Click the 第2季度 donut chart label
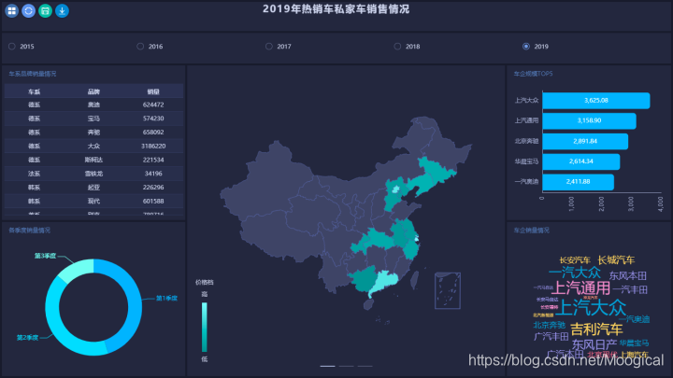 click(27, 338)
